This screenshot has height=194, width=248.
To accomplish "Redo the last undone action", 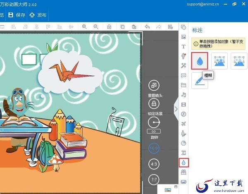I will [x=159, y=27].
